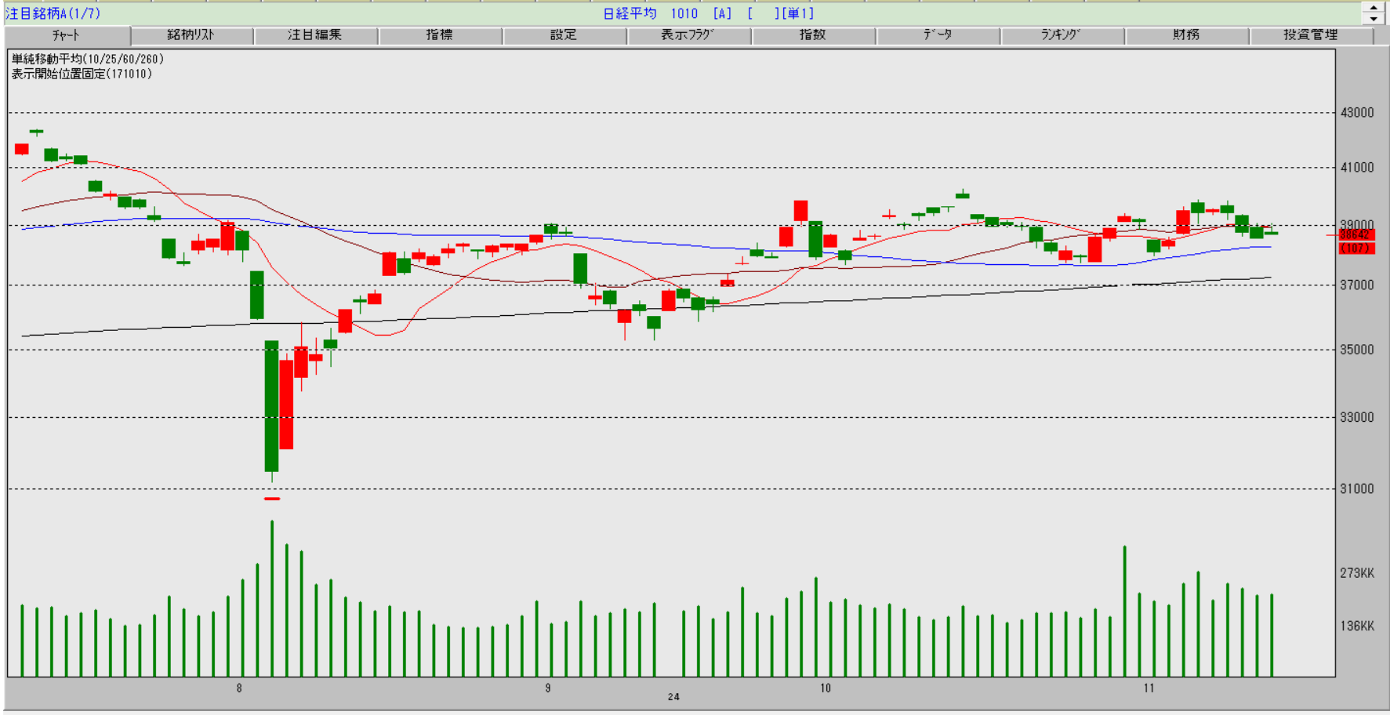
Task: Click the 136KK volume axis label
Action: [1357, 626]
